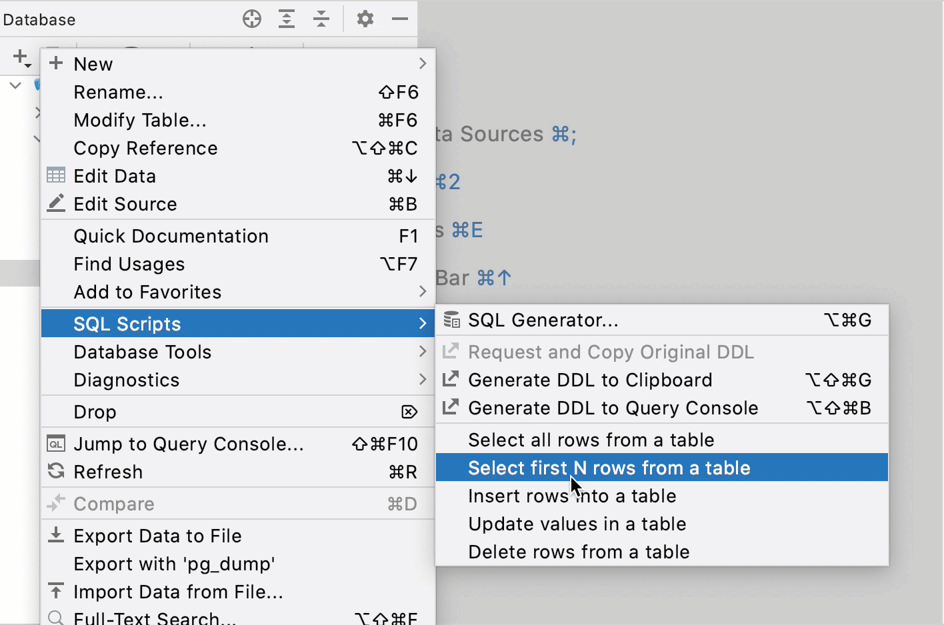
Task: Click the add data source plus icon
Action: pos(19,57)
